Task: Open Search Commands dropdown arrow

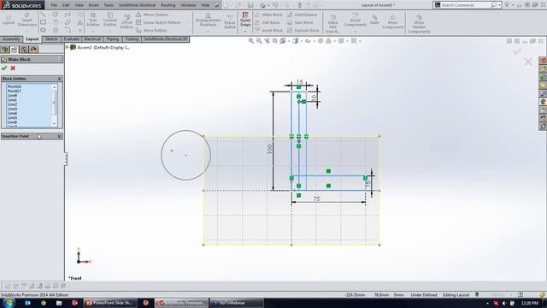Action: (499, 5)
